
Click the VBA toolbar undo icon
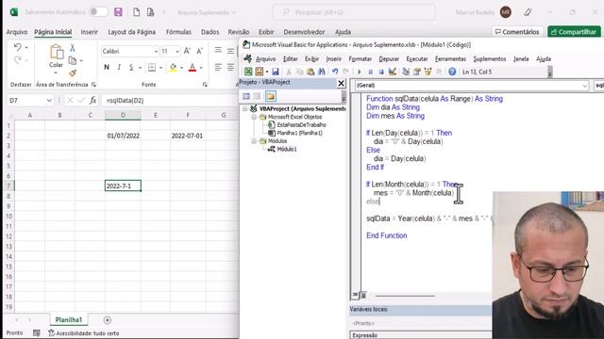click(335, 72)
